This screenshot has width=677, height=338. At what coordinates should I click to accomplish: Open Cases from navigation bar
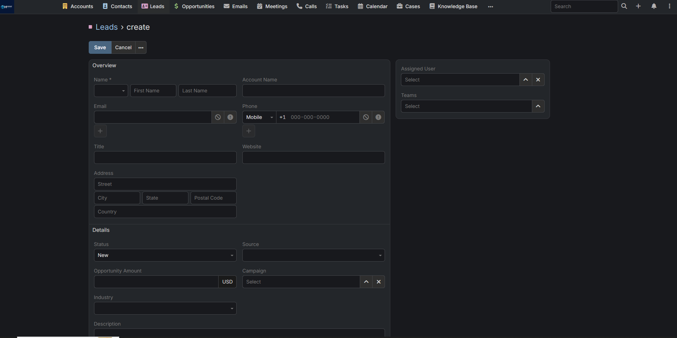click(408, 6)
